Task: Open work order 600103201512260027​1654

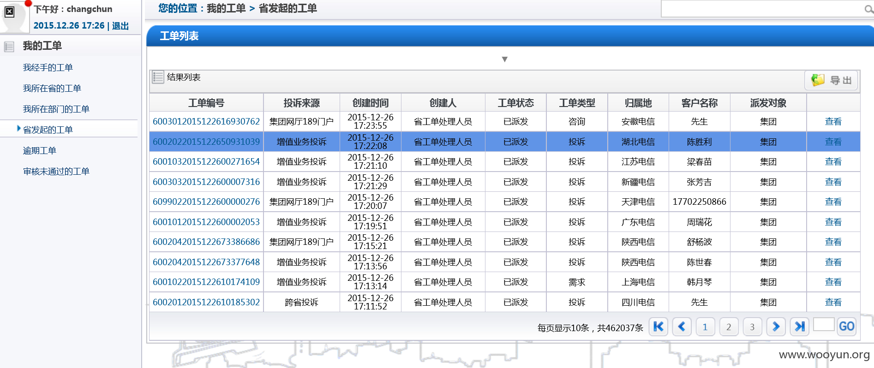Action: click(206, 161)
